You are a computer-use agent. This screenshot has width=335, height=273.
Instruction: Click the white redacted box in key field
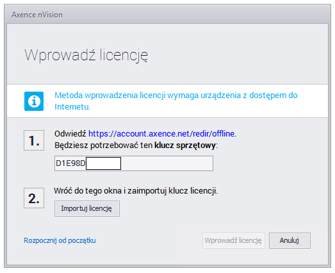click(x=103, y=163)
